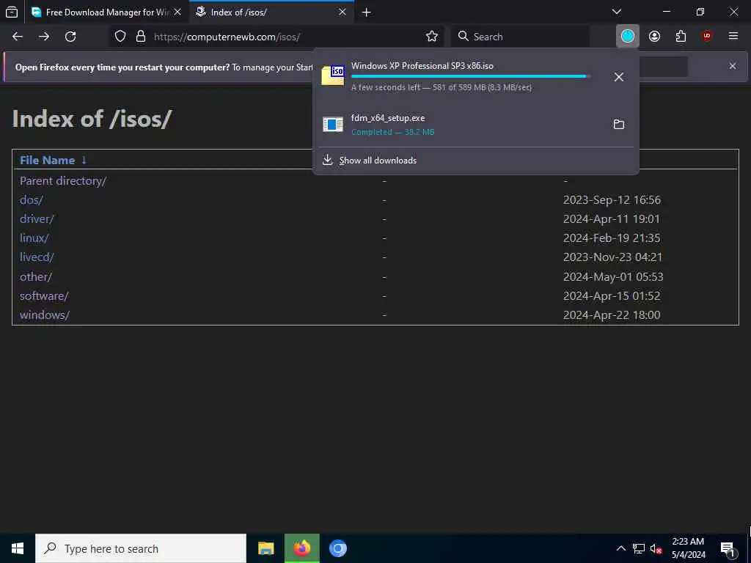Close the Free Download Manager tab
This screenshot has width=751, height=563.
coord(177,12)
